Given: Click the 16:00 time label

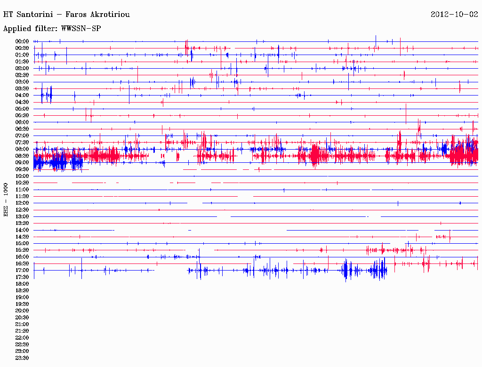Looking at the screenshot, I should (x=22, y=257).
